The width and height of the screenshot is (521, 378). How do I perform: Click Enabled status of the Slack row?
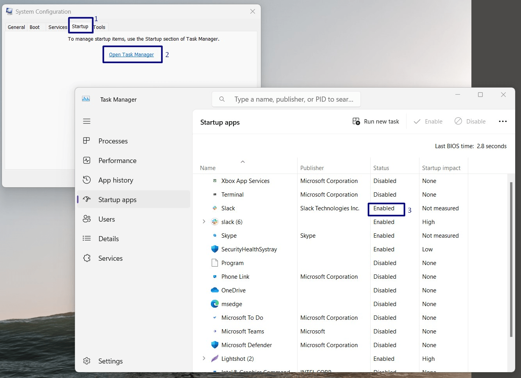click(384, 208)
